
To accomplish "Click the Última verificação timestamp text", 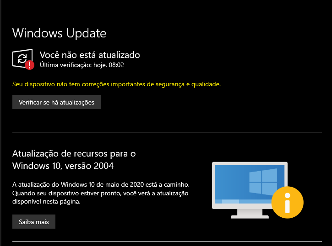I will (82, 65).
